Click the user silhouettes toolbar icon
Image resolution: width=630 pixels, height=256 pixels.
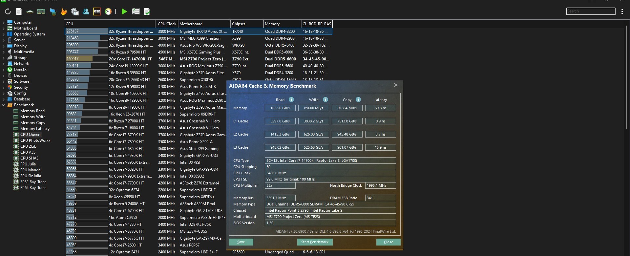pos(86,11)
